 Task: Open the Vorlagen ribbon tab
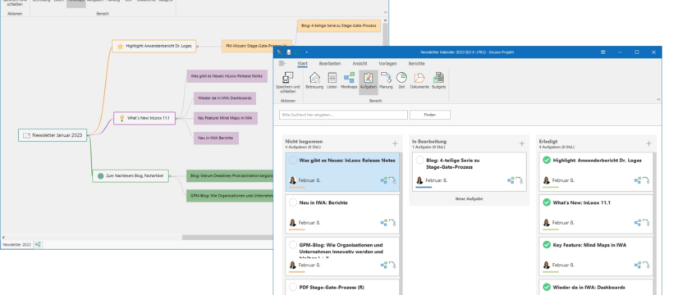(x=387, y=63)
